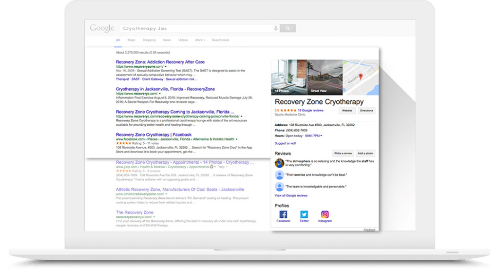Click Suggest an edit
Viewport: 499px width, 269px height.
pyautogui.click(x=286, y=144)
